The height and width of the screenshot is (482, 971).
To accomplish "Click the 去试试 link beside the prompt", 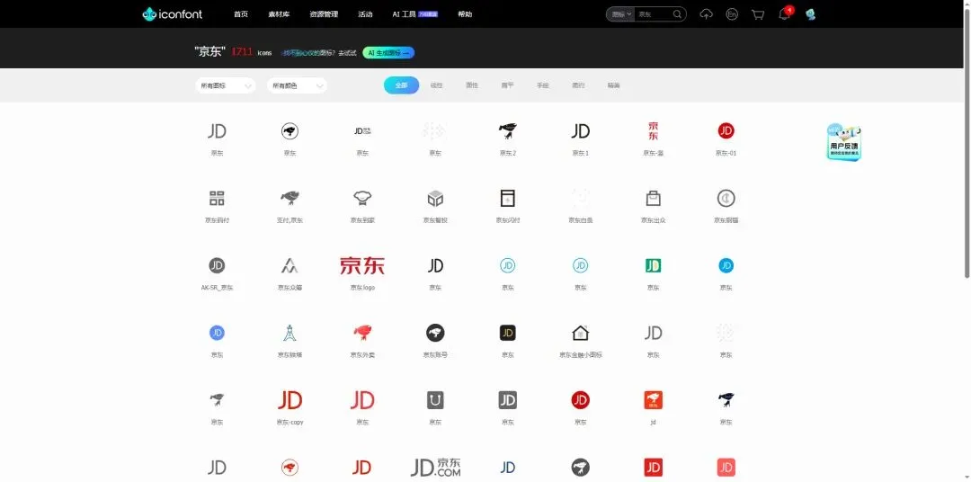I will pyautogui.click(x=347, y=53).
